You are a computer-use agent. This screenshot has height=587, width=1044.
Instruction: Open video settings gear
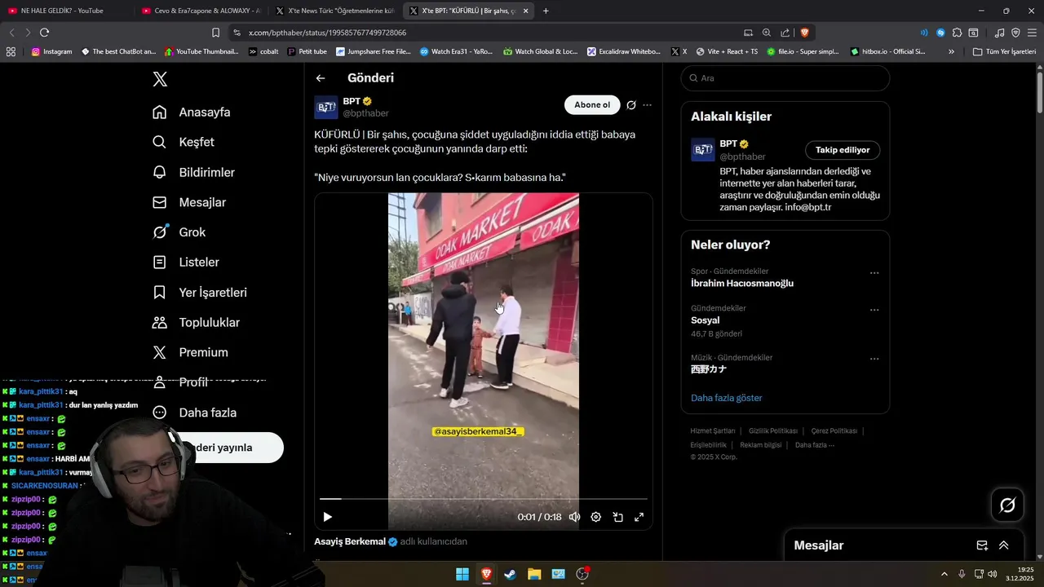(x=595, y=517)
